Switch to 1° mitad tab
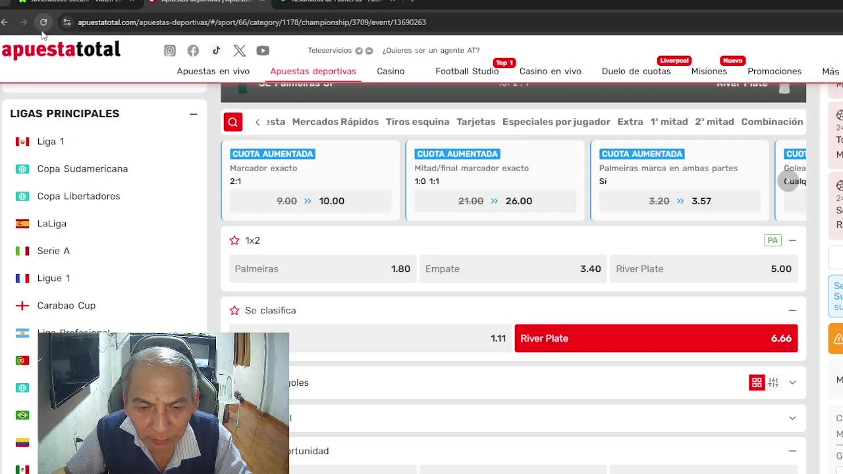 669,122
